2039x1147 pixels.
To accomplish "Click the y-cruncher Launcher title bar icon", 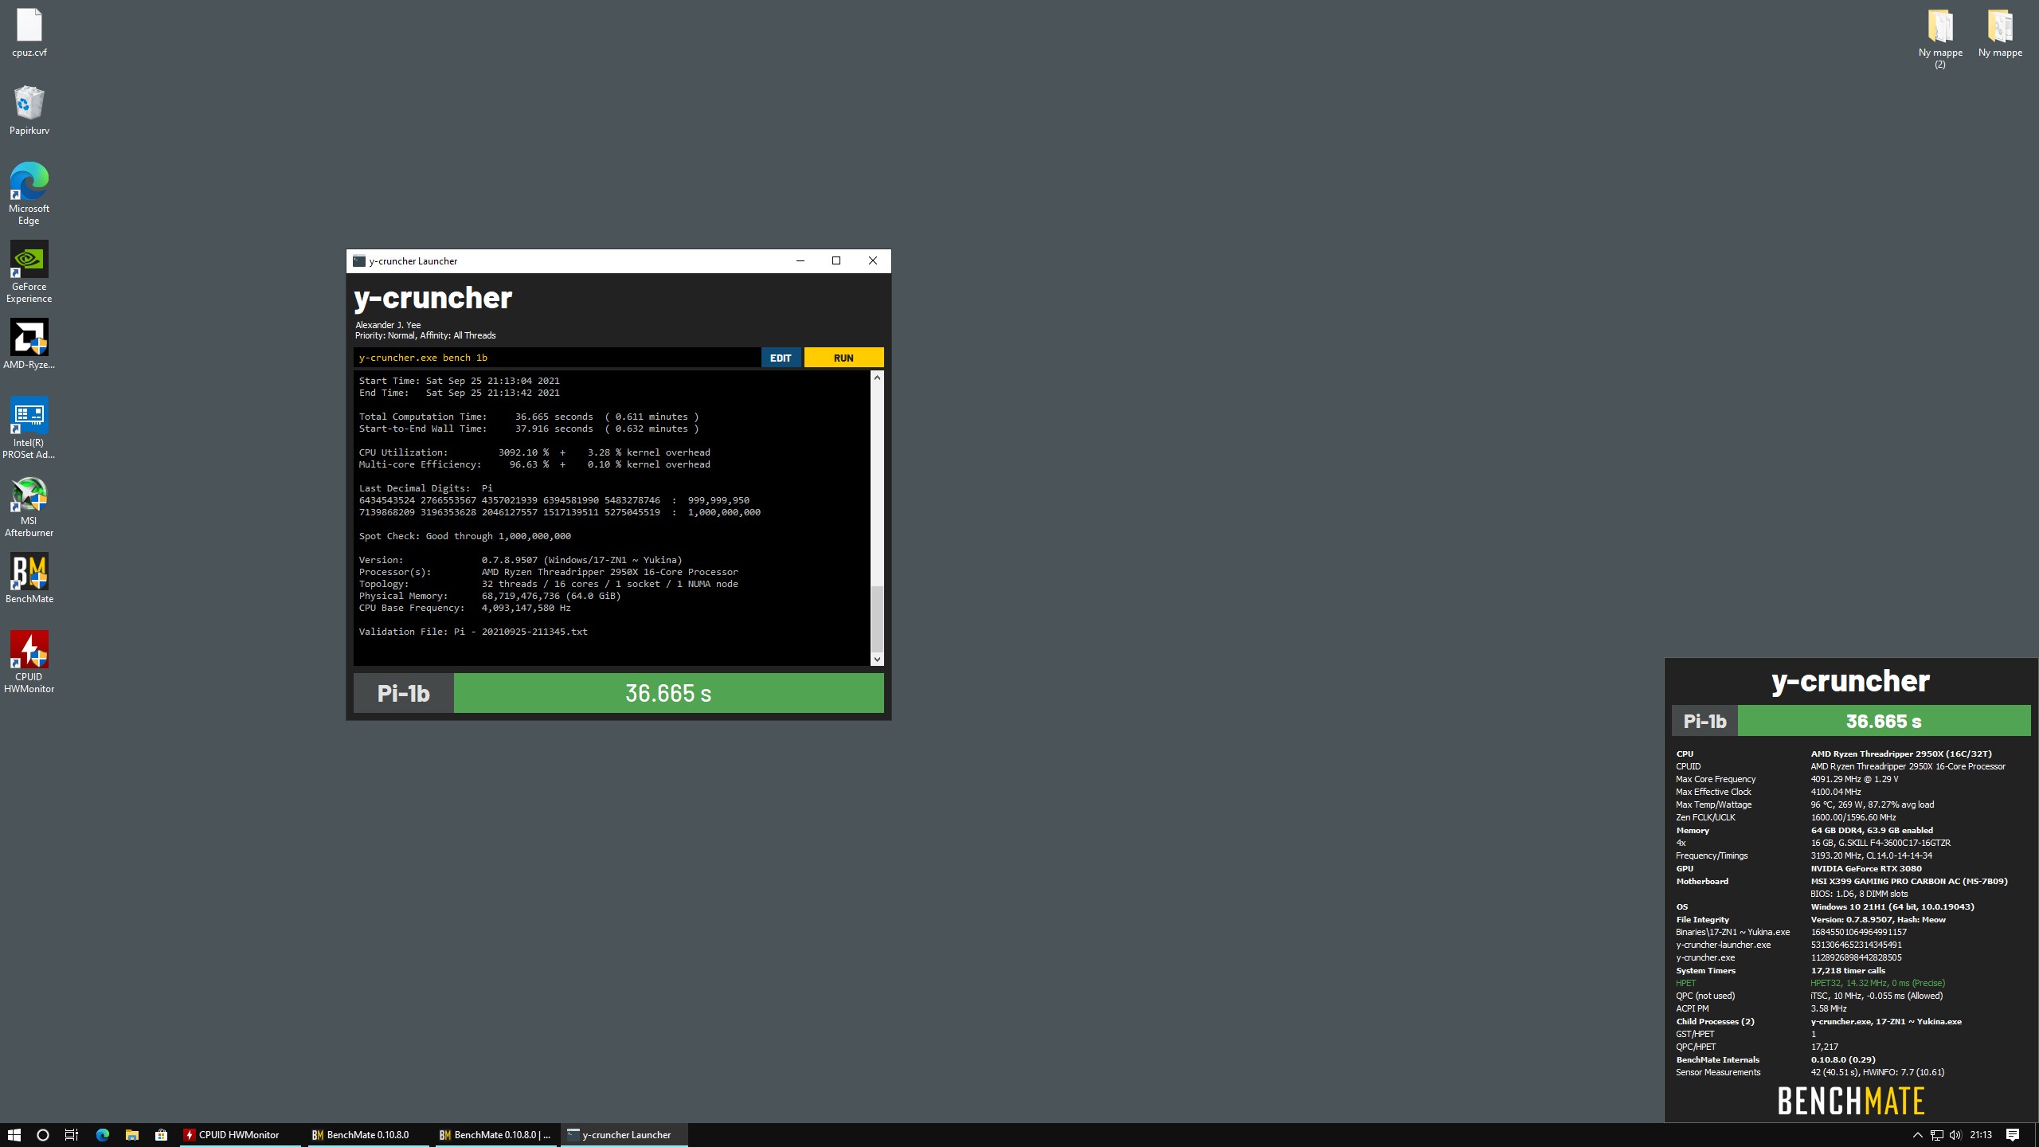I will pos(359,261).
